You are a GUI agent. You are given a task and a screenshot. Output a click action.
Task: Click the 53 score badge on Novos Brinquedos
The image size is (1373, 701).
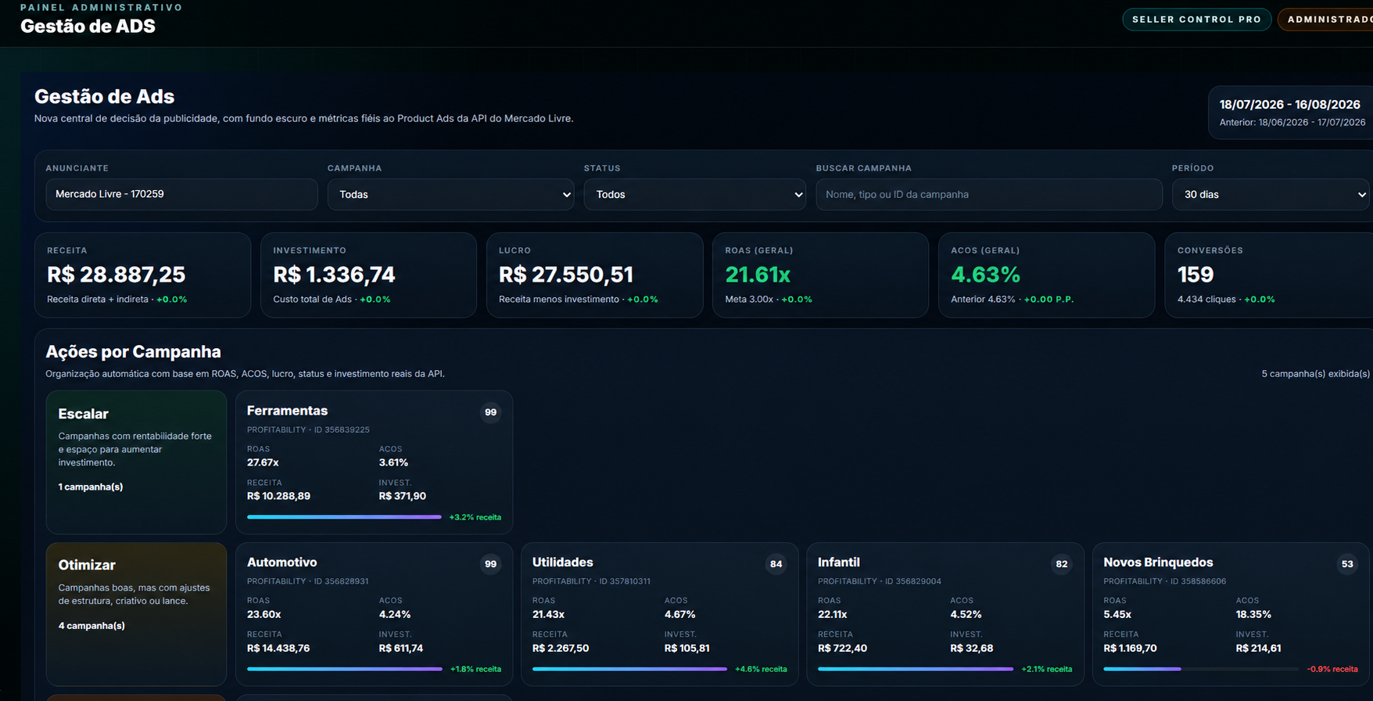(x=1347, y=564)
